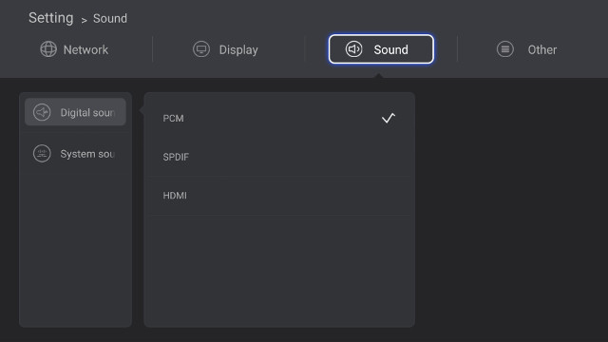This screenshot has width=608, height=342.
Task: Click the Setting breadcrumb link
Action: click(x=50, y=18)
